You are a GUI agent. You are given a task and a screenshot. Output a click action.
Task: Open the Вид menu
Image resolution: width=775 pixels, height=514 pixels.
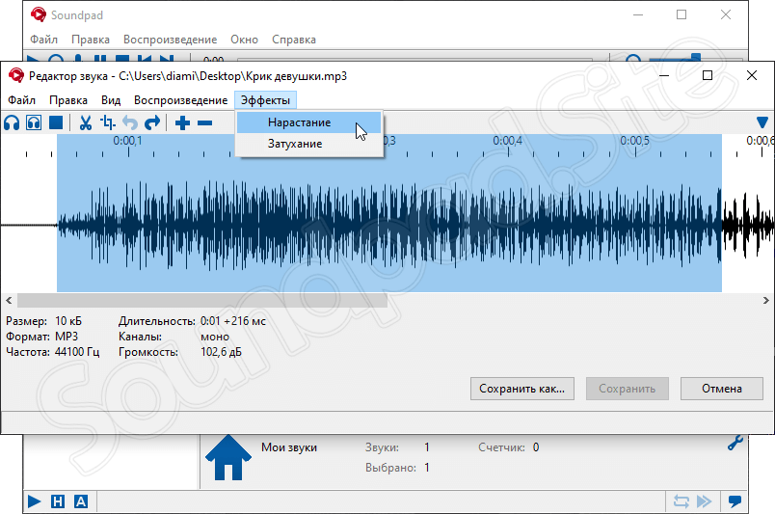click(x=111, y=100)
